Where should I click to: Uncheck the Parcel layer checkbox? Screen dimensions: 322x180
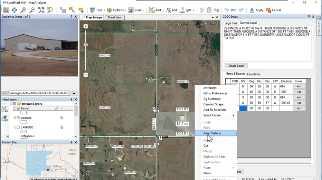(x=18, y=108)
